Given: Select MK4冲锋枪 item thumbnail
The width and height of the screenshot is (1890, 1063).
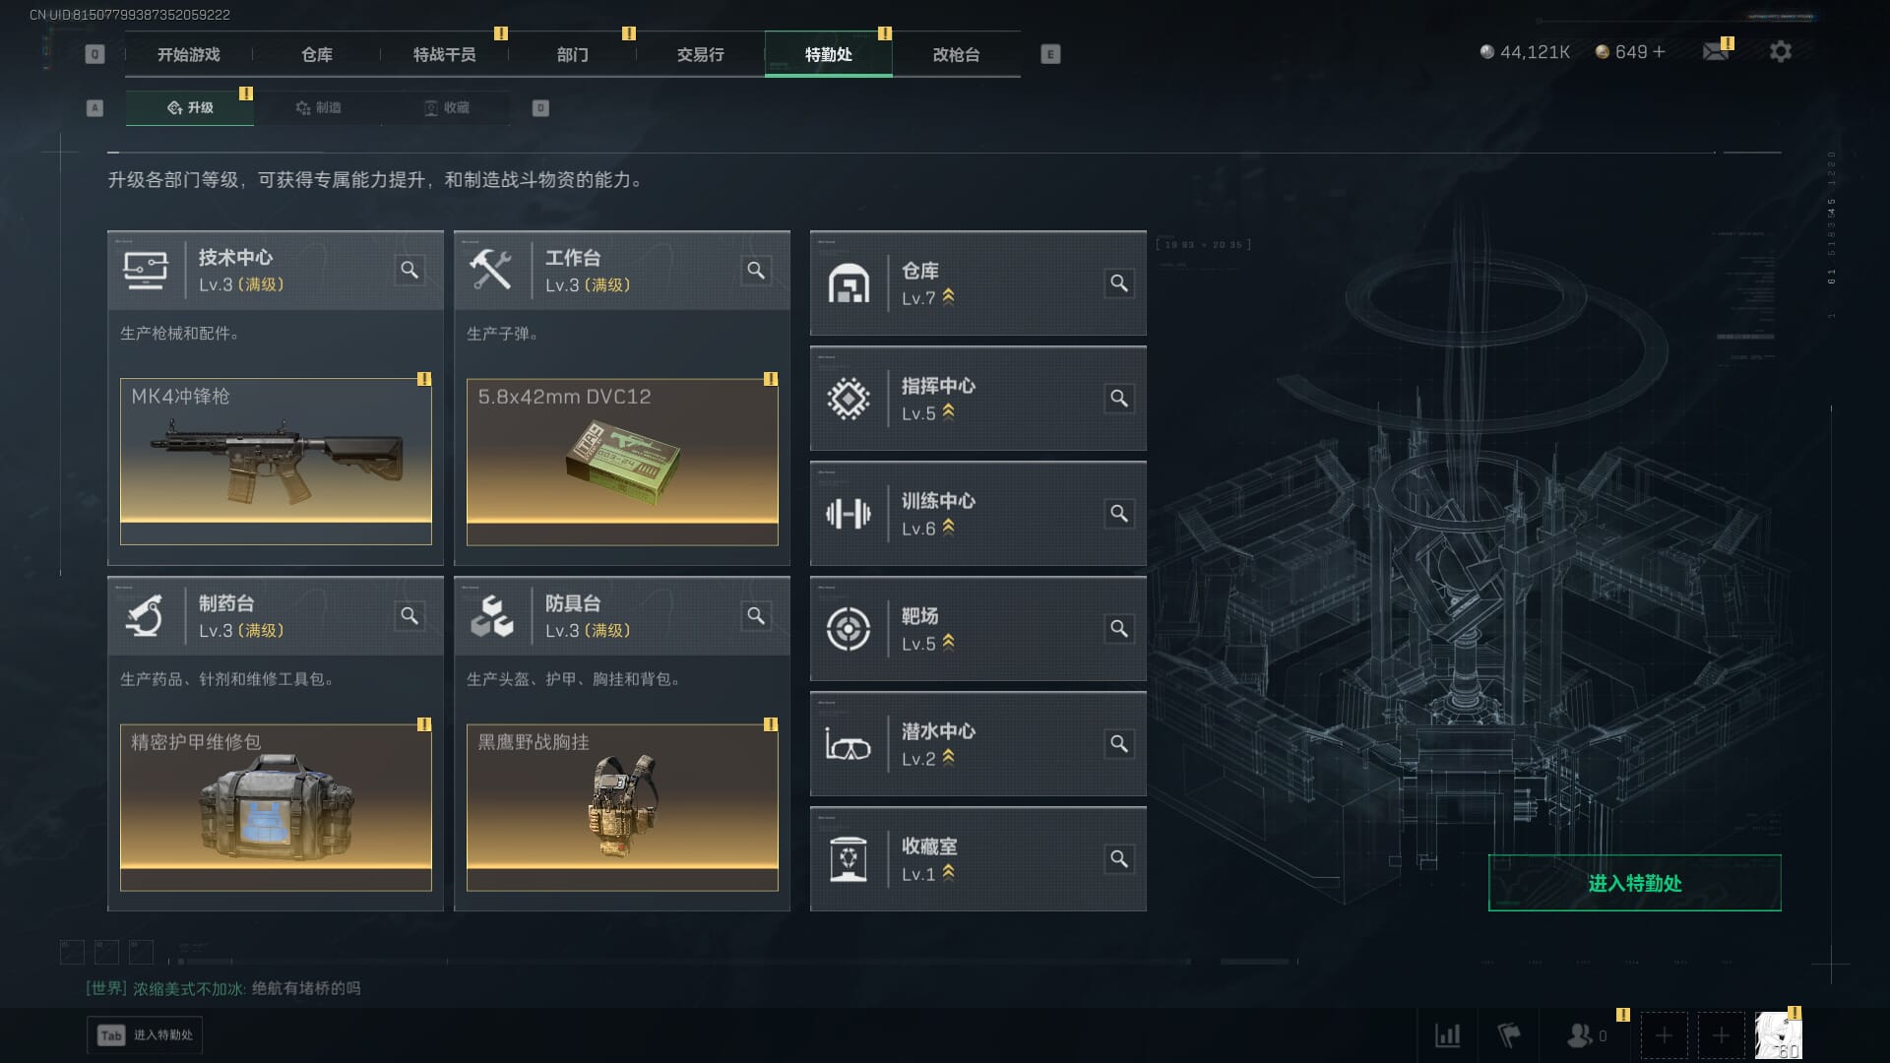Looking at the screenshot, I should tap(276, 461).
